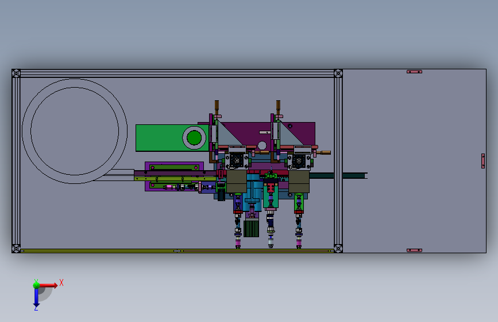Click the red X axis arrow of triad
Image resolution: width=498 pixels, height=322 pixels.
pos(49,285)
